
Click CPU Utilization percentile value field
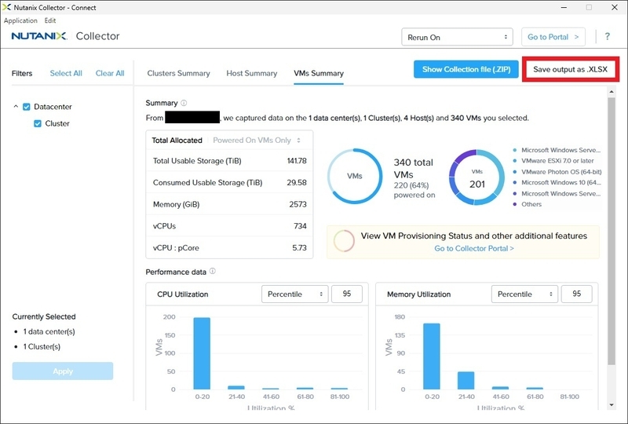(x=347, y=294)
